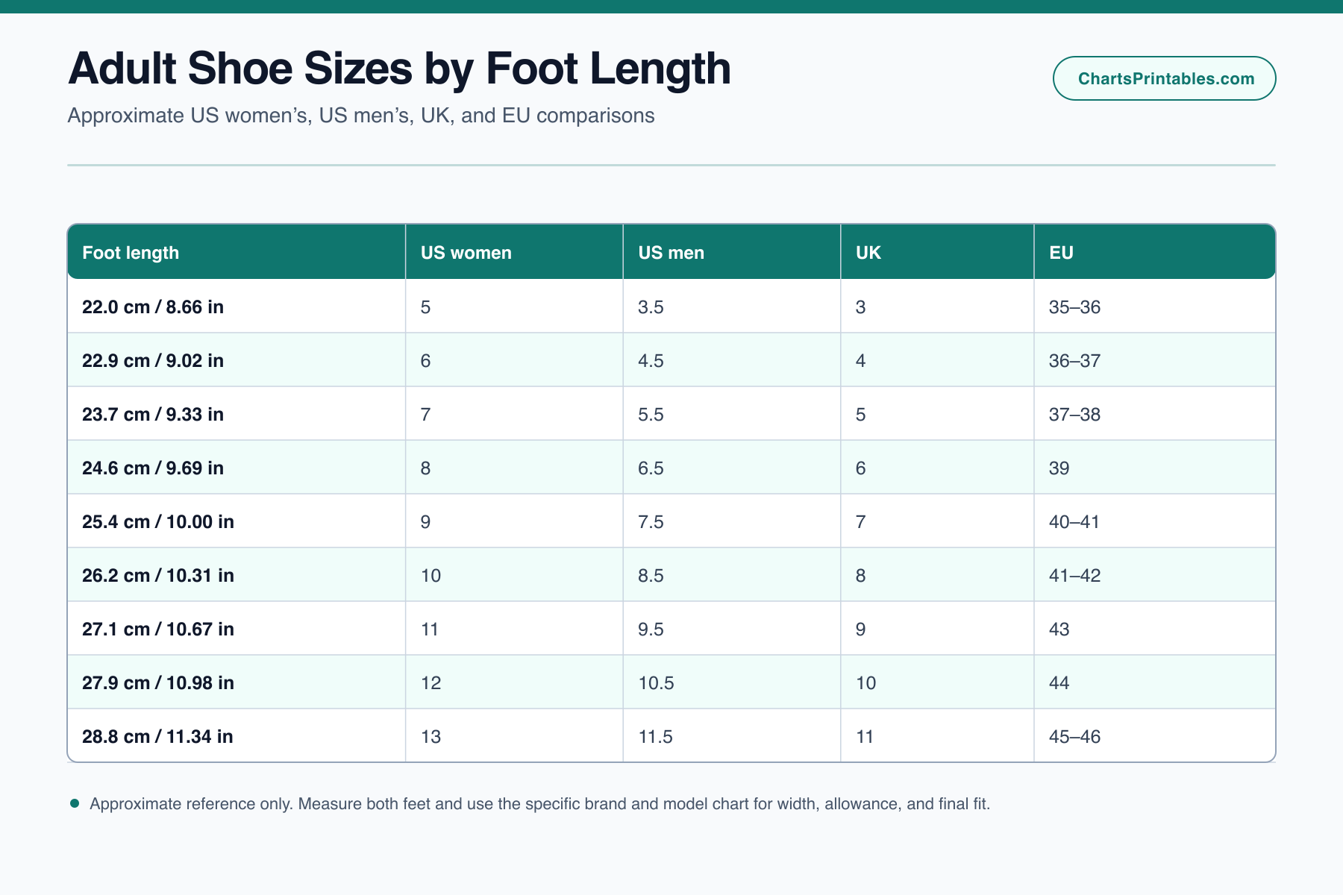Select the 28.8 cm / 11.34 in cell
Viewport: 1343px width, 895px height.
pos(237,736)
